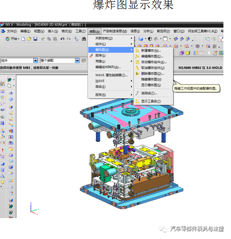Choose 追踪线(T) entry
This screenshot has width=231, height=239.
pyautogui.click(x=153, y=93)
